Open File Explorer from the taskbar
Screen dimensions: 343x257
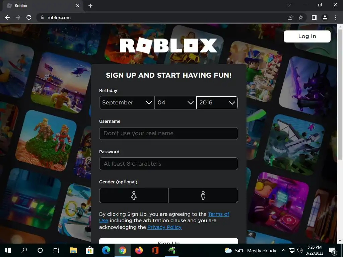[73, 250]
